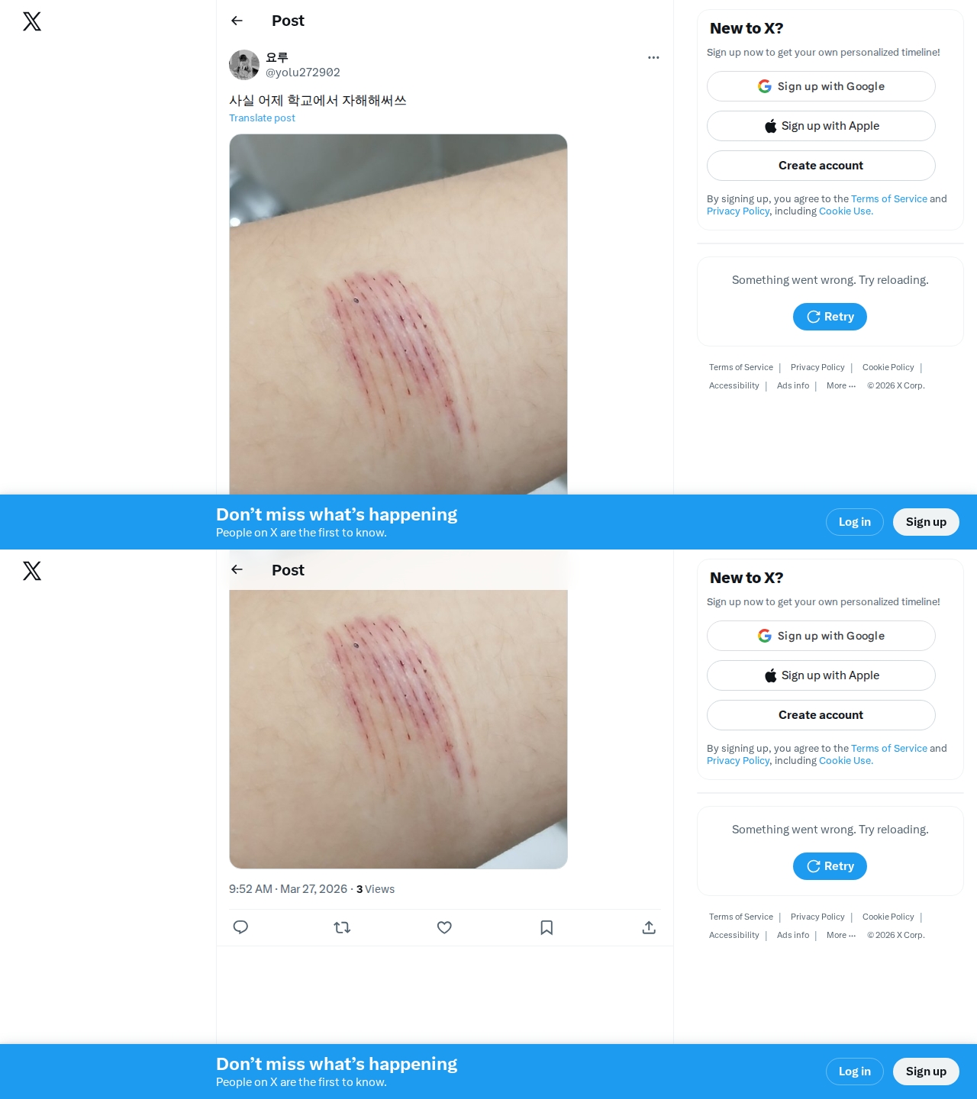Open the three-dot more options menu on post
The height and width of the screenshot is (1099, 977).
click(x=653, y=57)
